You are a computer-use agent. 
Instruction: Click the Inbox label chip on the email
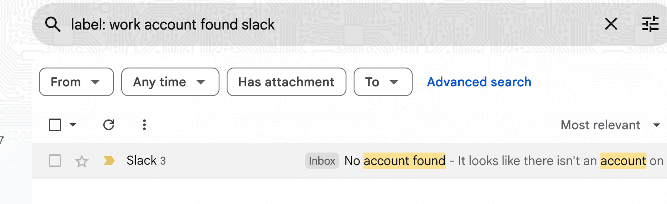click(x=322, y=161)
